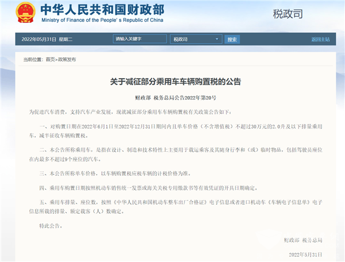Open the 政策发布 breadcrumb link
The height and width of the screenshot is (262, 345).
point(67,59)
